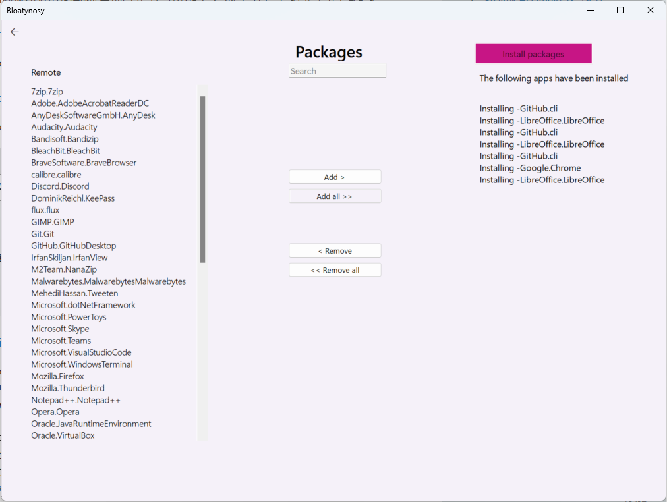Click the back arrow to return
Image resolution: width=667 pixels, height=502 pixels.
coord(14,31)
